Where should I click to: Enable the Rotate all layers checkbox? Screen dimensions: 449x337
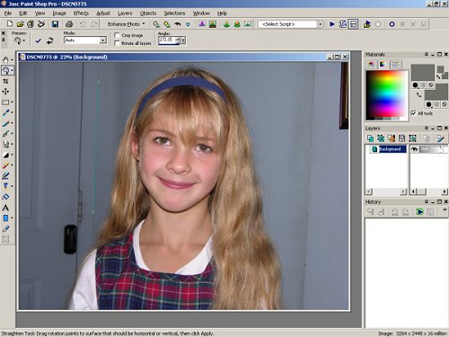tap(118, 43)
